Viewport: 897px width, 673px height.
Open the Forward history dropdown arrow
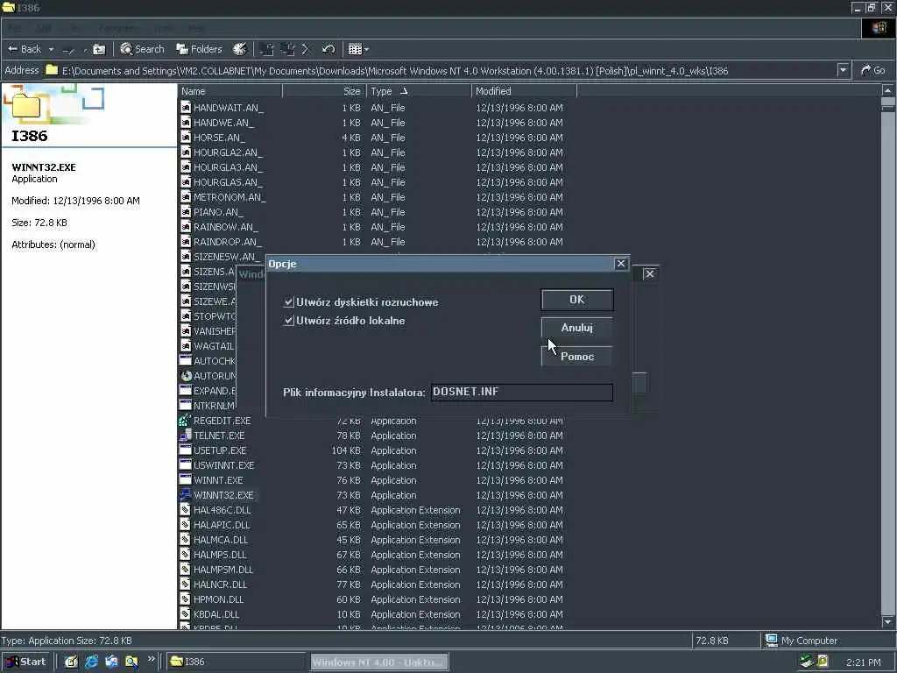point(85,50)
